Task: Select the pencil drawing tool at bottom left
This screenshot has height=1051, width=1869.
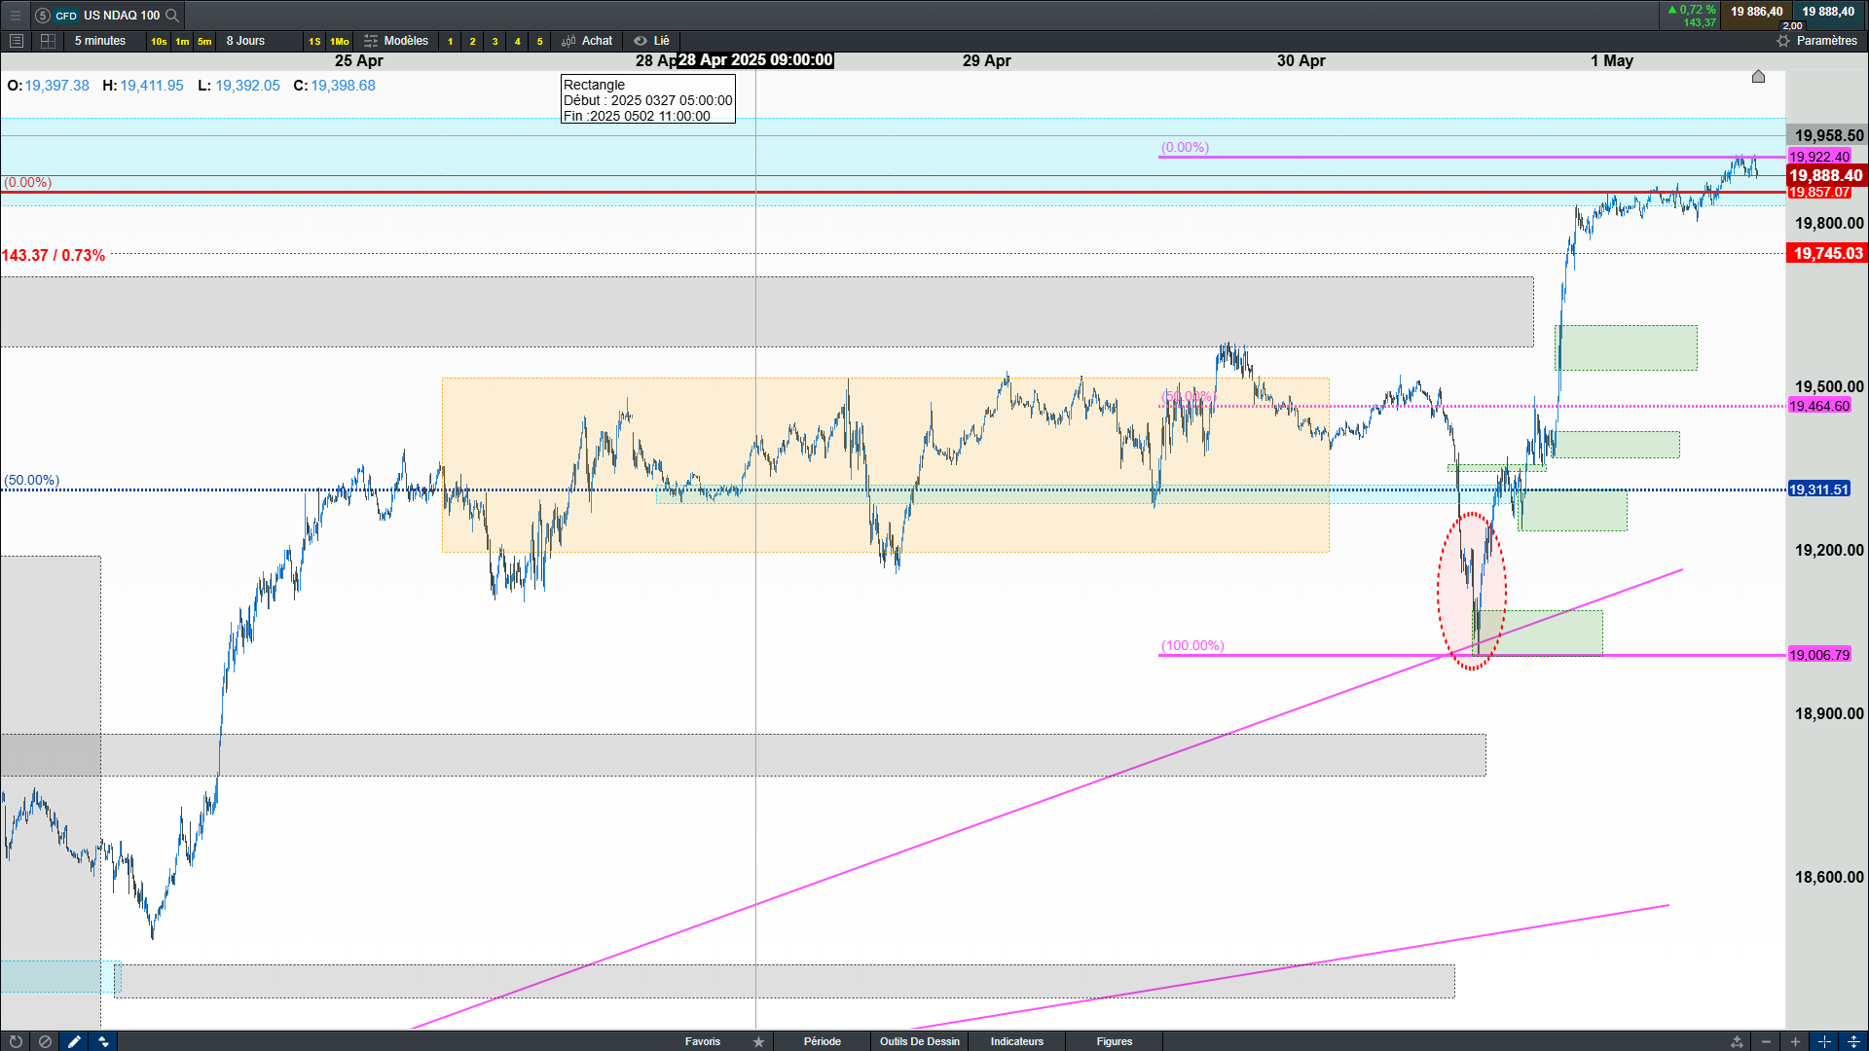Action: [x=74, y=1041]
